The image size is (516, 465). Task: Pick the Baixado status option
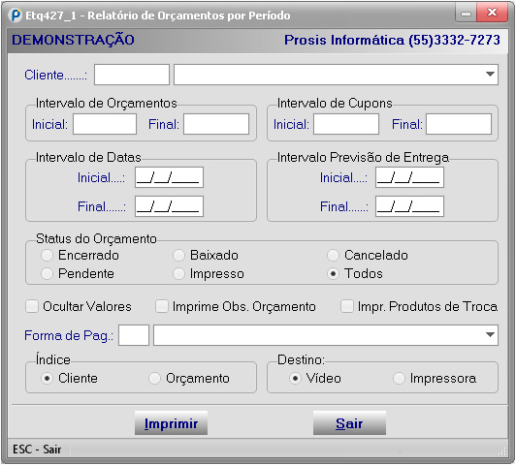pos(178,256)
